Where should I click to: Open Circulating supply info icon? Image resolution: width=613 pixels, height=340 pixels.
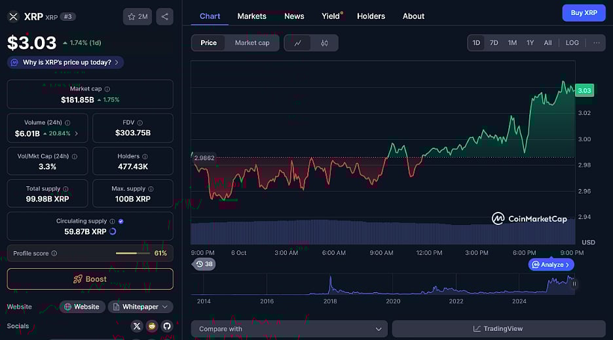[x=112, y=222]
